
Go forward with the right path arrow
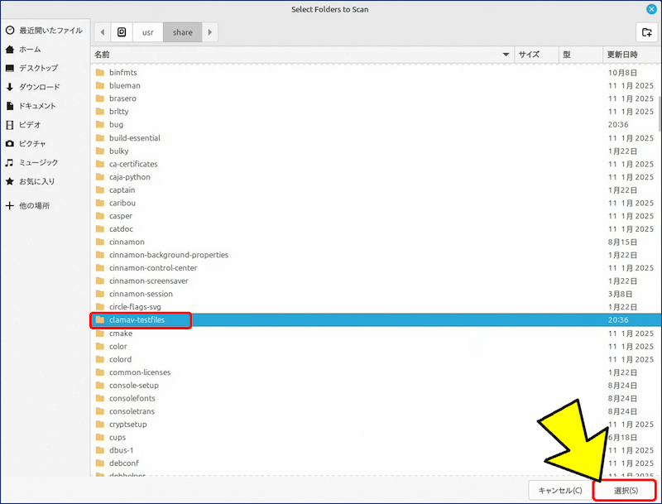[x=210, y=32]
